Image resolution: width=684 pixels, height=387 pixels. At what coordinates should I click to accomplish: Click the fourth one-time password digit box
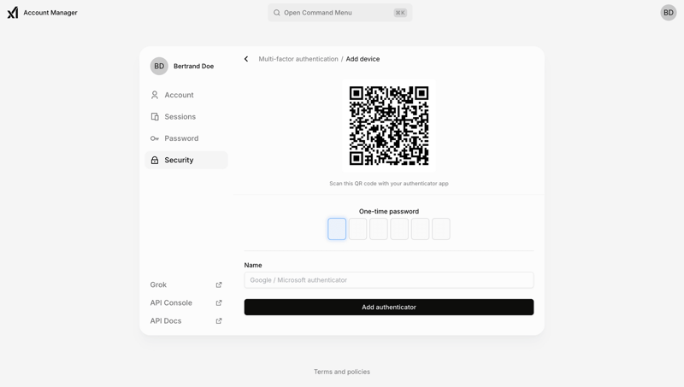[x=399, y=229]
